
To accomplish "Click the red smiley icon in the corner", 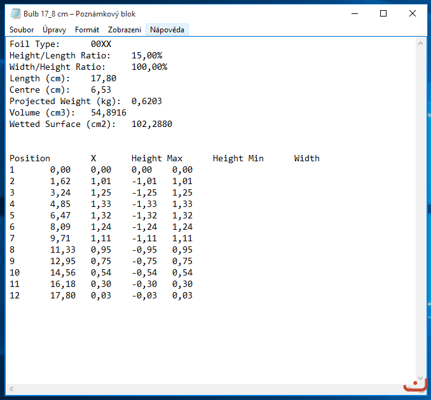I will coord(414,386).
